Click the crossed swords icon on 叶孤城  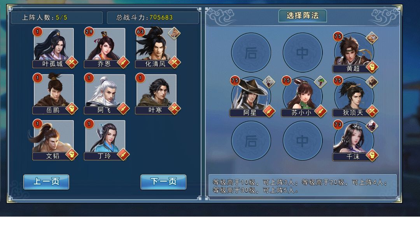[72, 62]
